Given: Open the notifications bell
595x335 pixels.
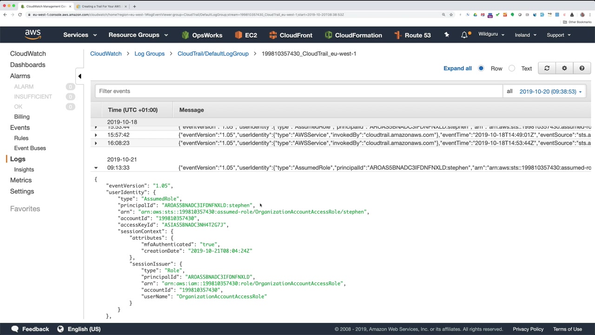Looking at the screenshot, I should (464, 35).
